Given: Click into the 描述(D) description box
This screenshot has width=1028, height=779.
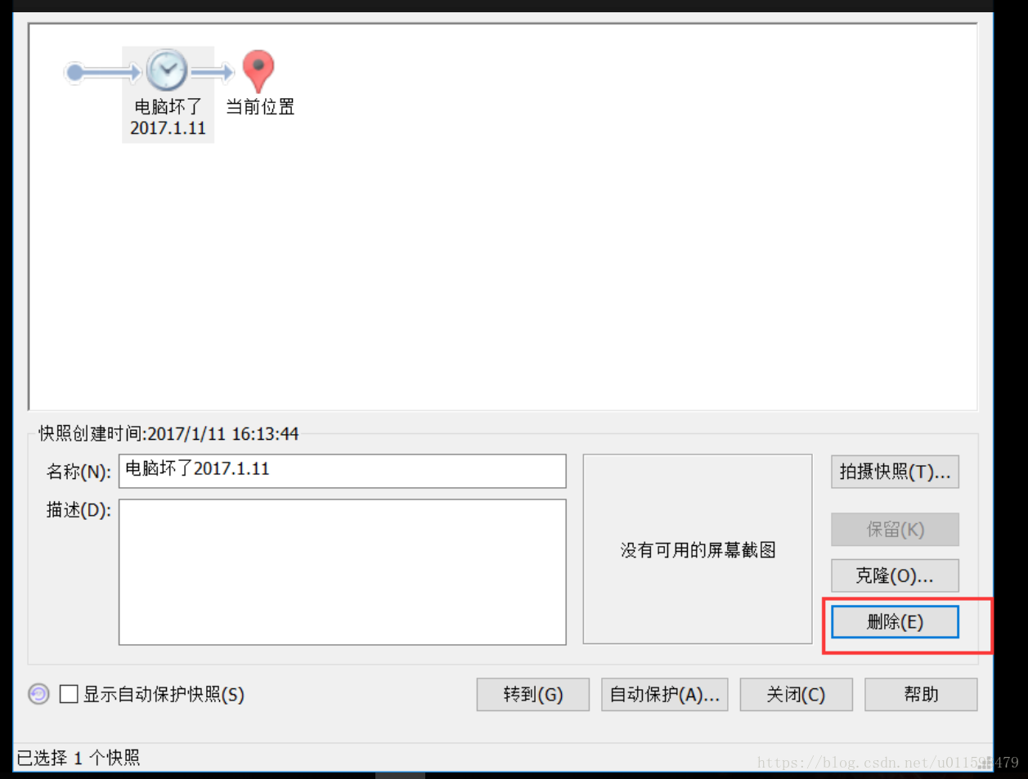Looking at the screenshot, I should (x=343, y=572).
